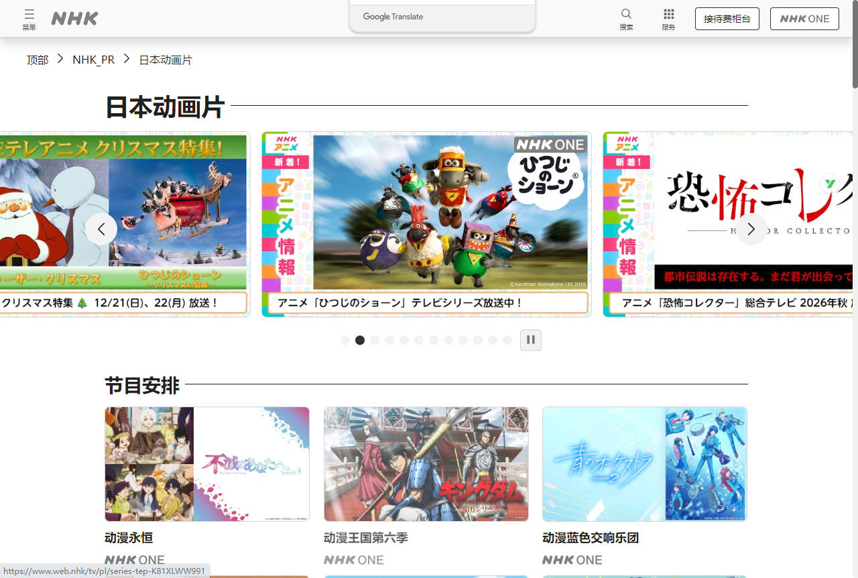The height and width of the screenshot is (578, 858).
Task: Jump to the last carousel position dot
Action: pos(507,340)
